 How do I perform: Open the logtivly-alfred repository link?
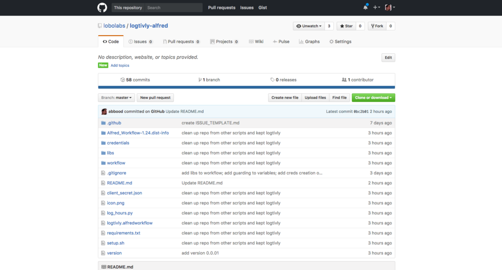(149, 26)
